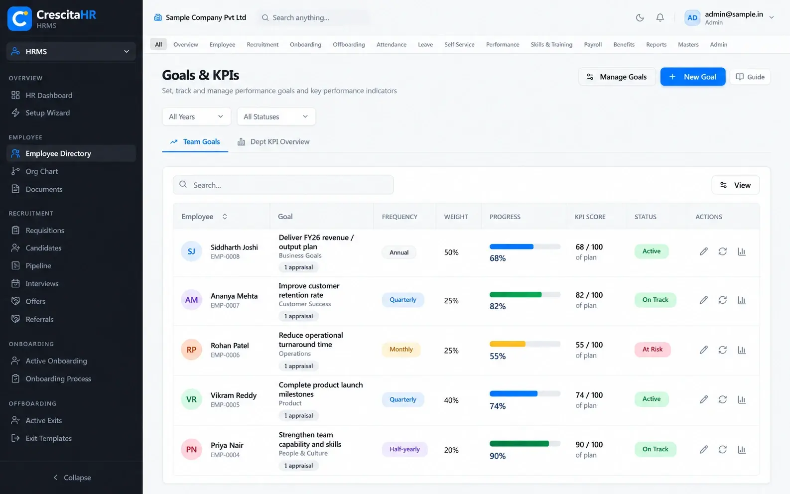Screen dimensions: 790x494
Task: Sort the table by Employee column
Action: [225, 217]
